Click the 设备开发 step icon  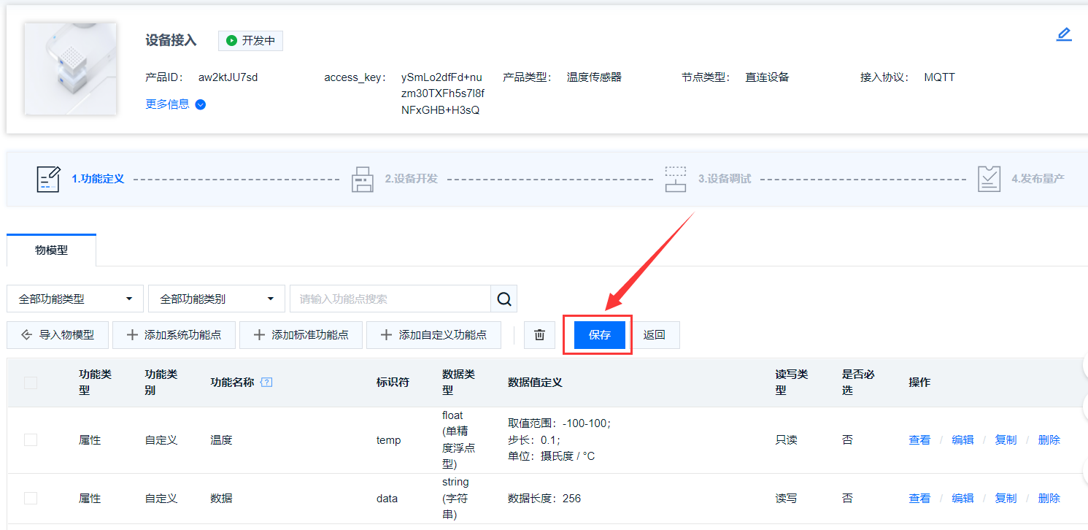[x=363, y=177]
